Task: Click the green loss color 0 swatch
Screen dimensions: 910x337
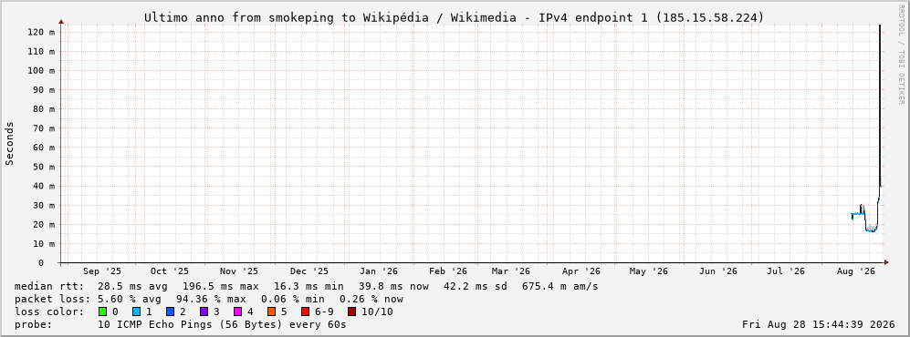Action: pos(103,311)
